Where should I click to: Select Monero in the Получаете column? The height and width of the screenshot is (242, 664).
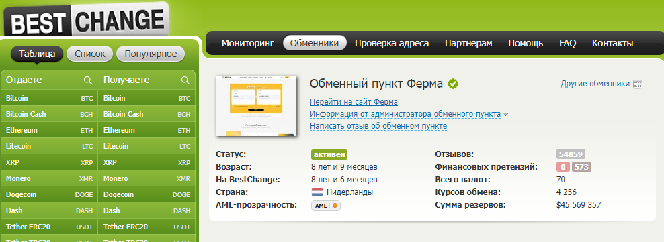click(147, 178)
